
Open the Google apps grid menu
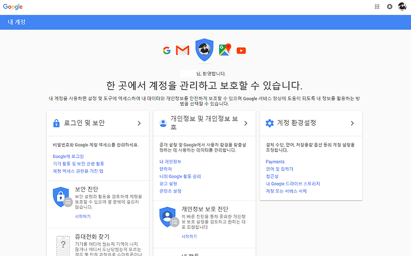click(x=377, y=6)
